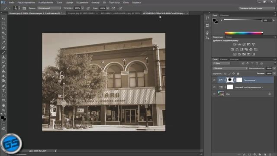Click the foreground color in the toolbox
Viewport: 277px width, 156px height.
click(x=2, y=117)
